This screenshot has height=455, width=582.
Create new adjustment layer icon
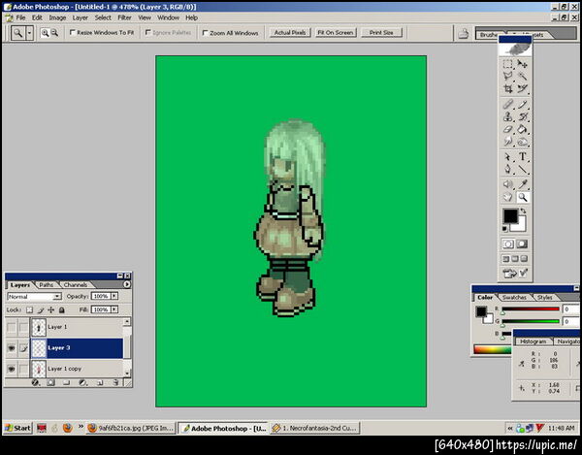pos(82,382)
